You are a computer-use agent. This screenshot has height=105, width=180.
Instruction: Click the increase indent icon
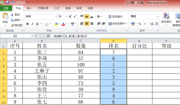[x=103, y=24]
